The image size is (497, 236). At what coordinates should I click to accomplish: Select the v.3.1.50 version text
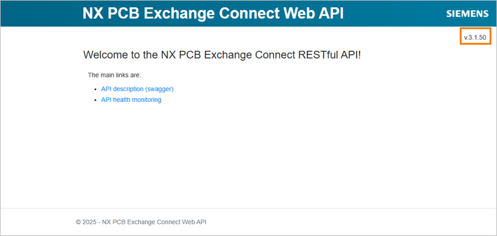click(475, 37)
